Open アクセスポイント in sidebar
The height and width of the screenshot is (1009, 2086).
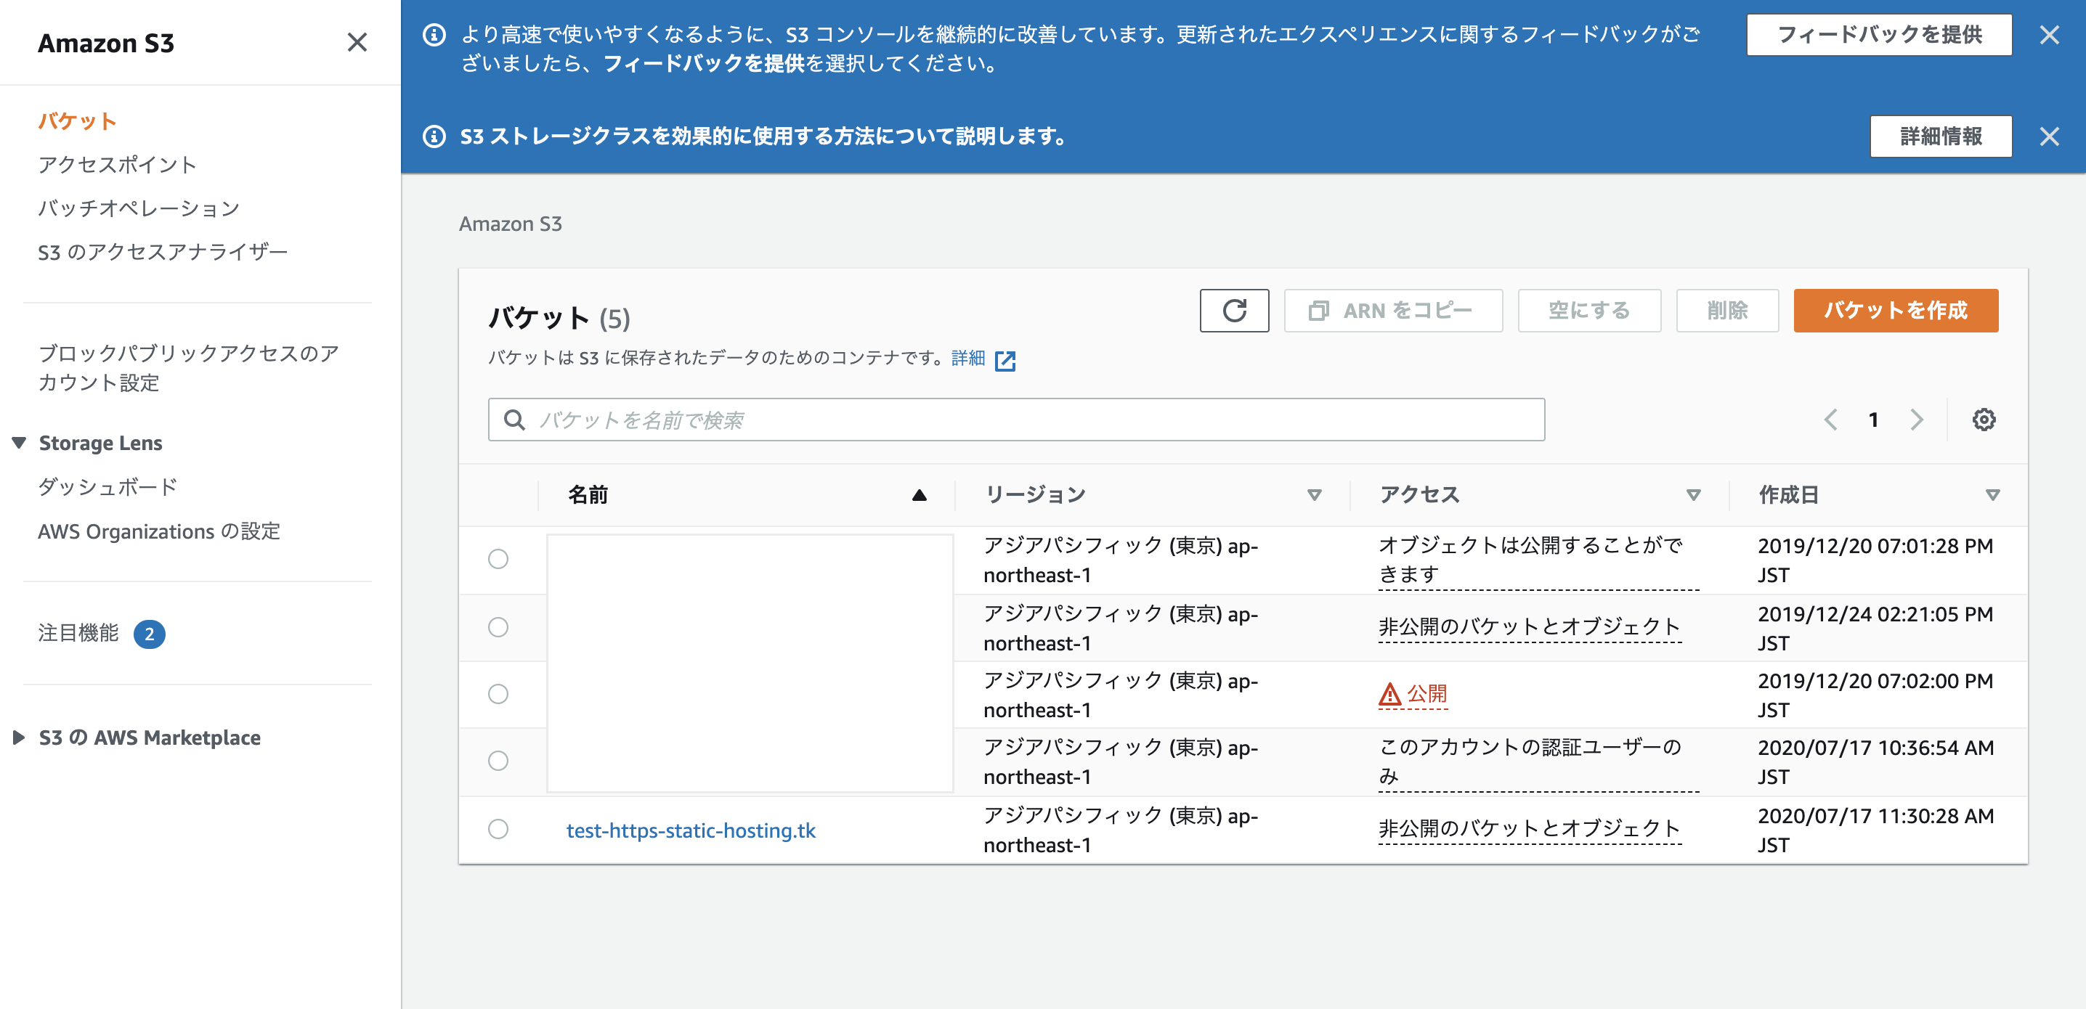click(x=118, y=165)
